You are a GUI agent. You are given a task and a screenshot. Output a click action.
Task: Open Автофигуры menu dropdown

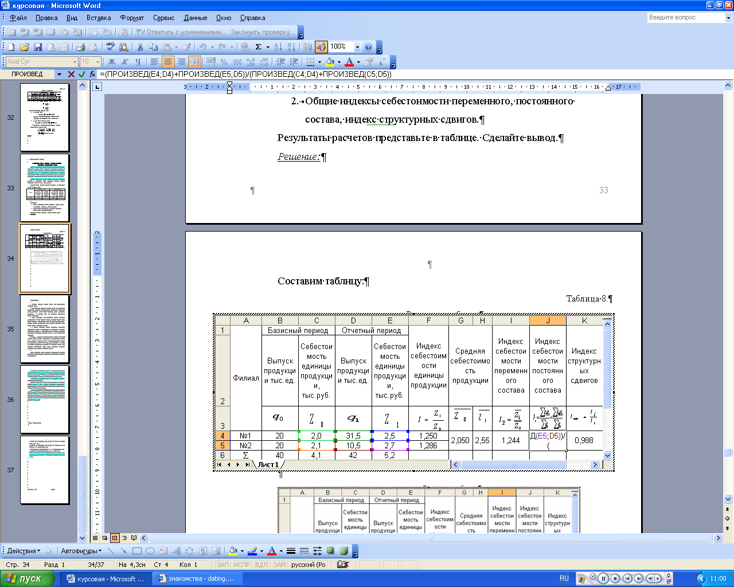(x=81, y=551)
